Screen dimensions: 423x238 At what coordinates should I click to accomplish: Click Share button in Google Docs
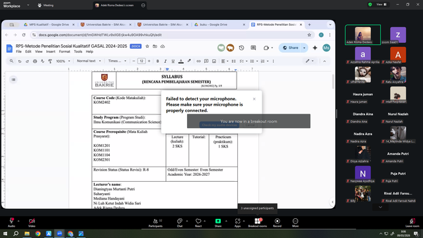[x=290, y=48]
